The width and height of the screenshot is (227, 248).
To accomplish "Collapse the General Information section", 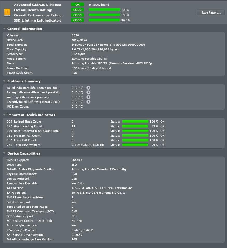I will click(4, 29).
